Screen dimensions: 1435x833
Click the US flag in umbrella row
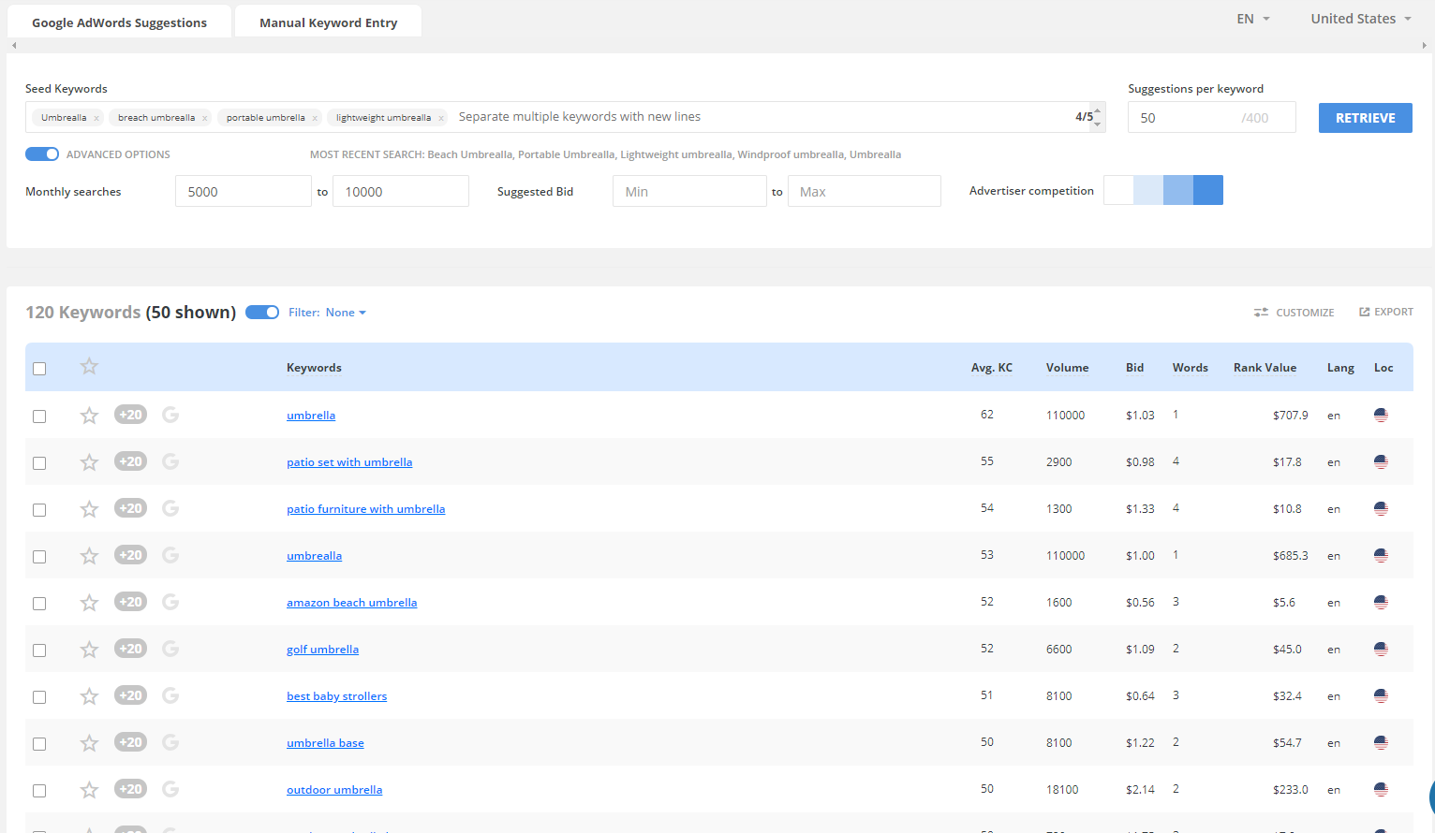(x=1381, y=415)
